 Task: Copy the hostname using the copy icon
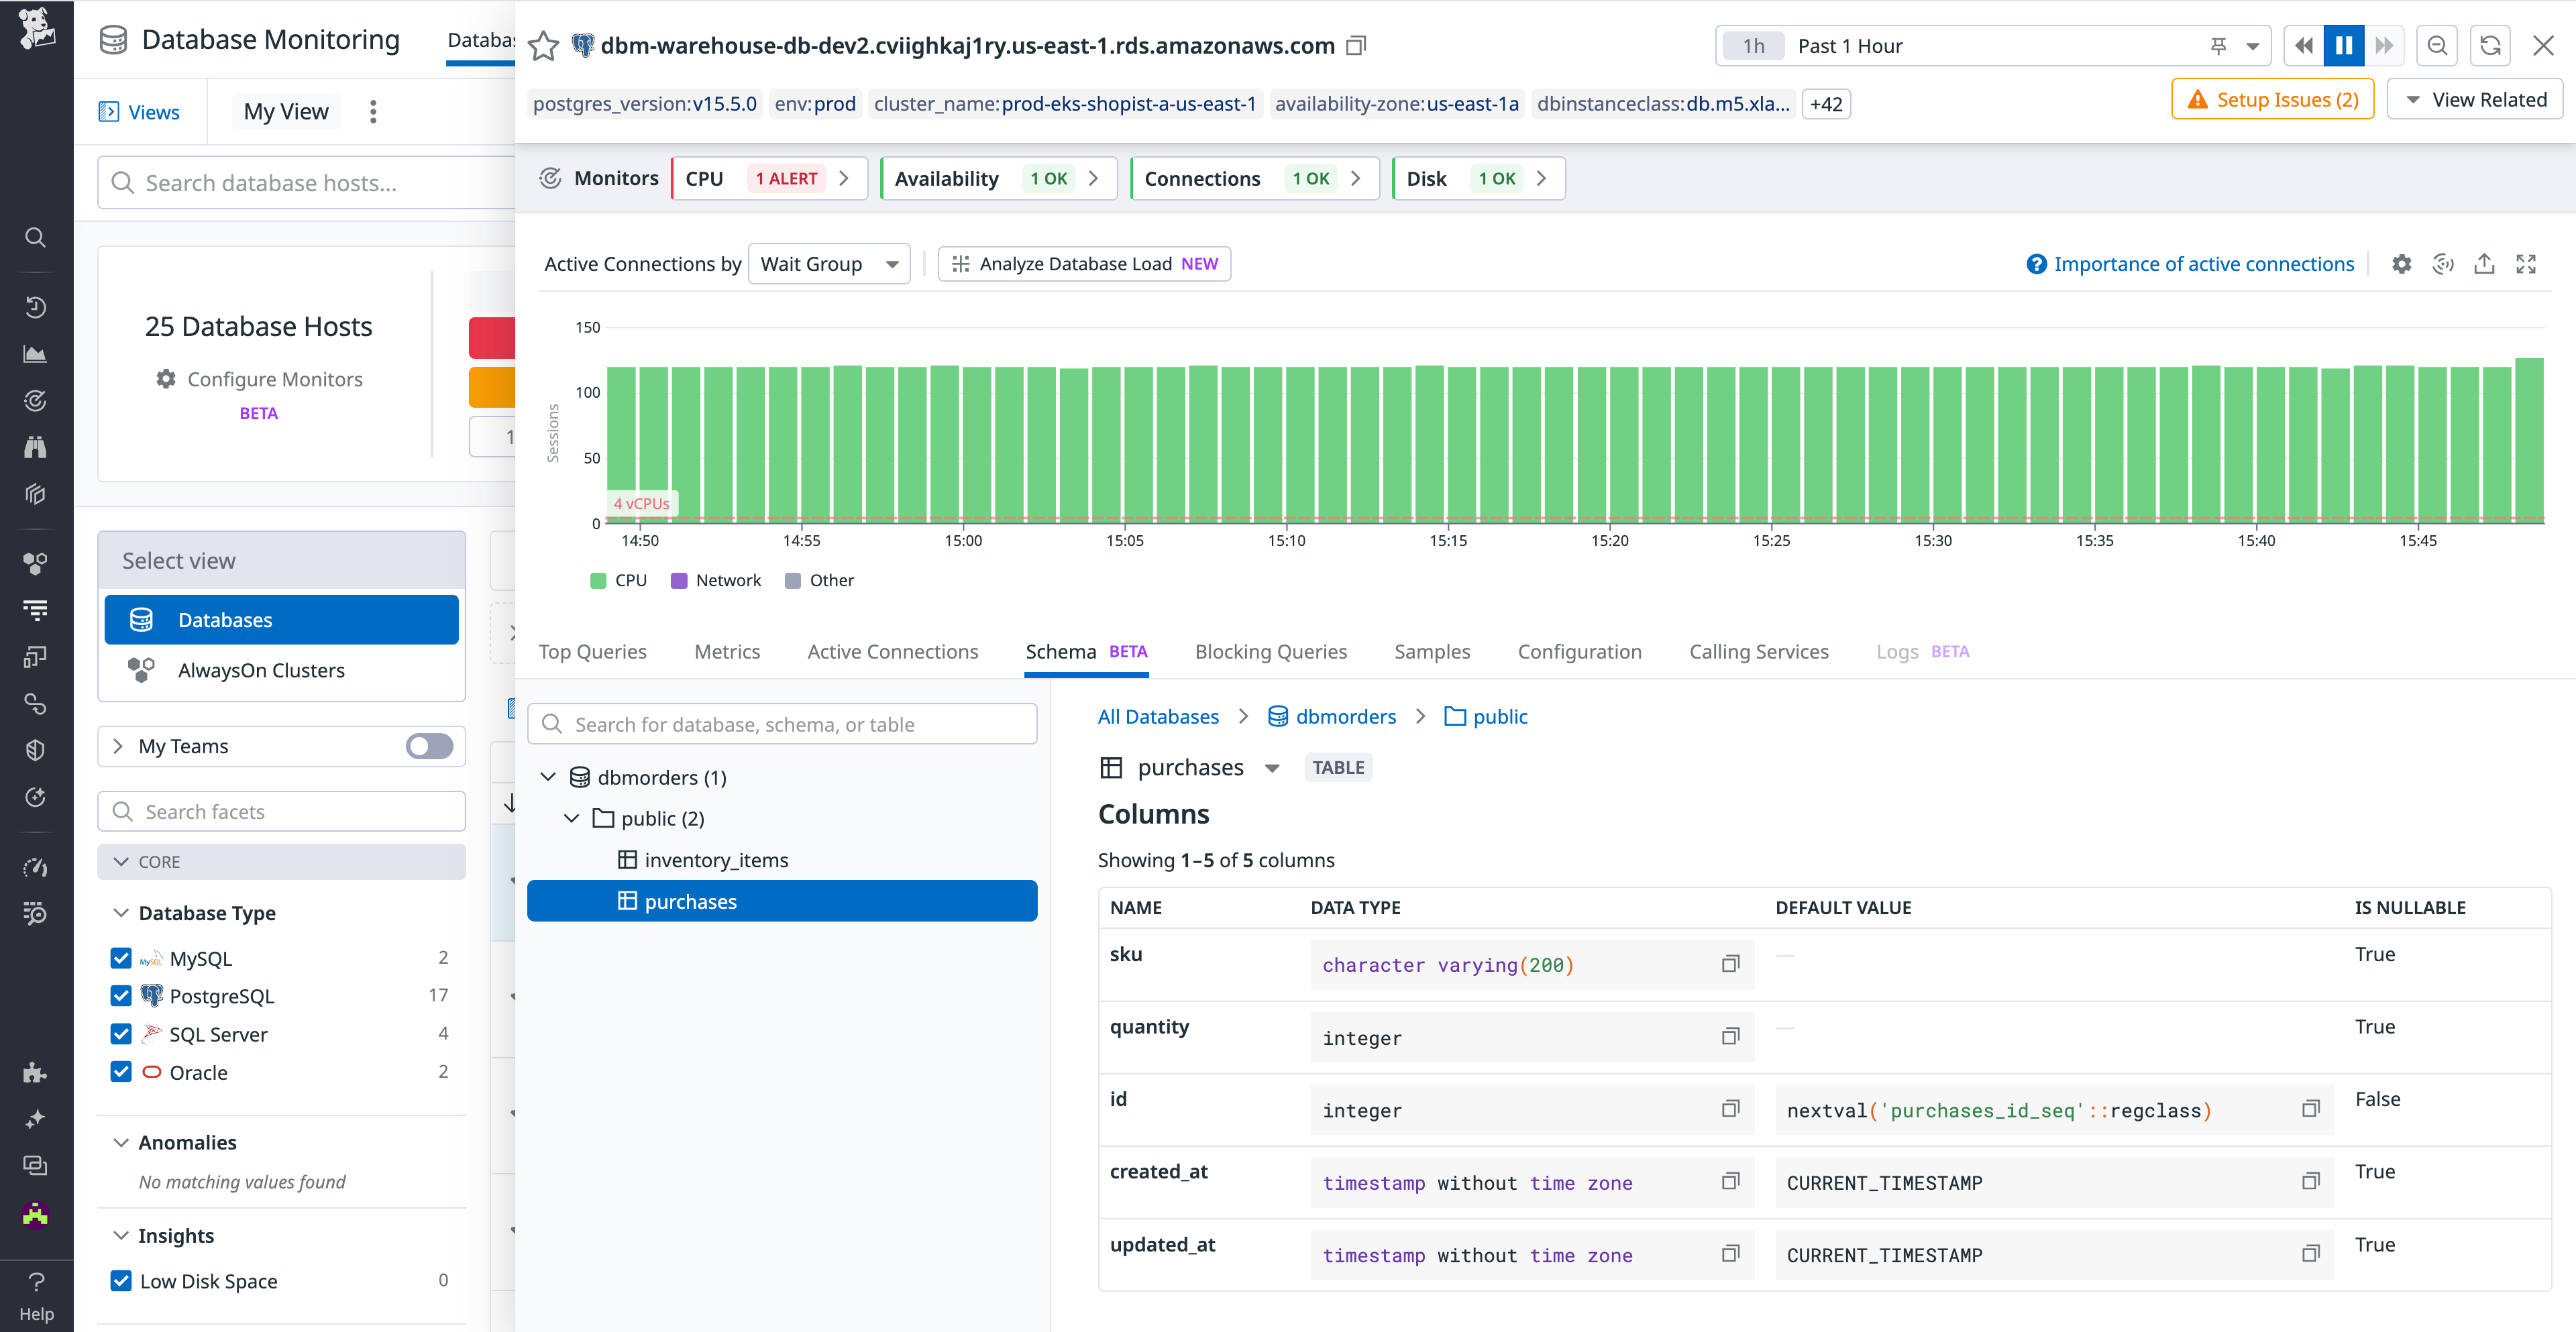point(1356,45)
